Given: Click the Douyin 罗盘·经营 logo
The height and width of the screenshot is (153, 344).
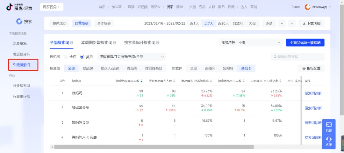Looking at the screenshot, I should [19, 7].
